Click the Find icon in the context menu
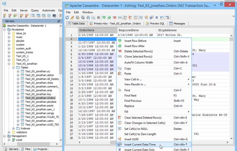Screen dimensions: 237x151 [x=120, y=90]
